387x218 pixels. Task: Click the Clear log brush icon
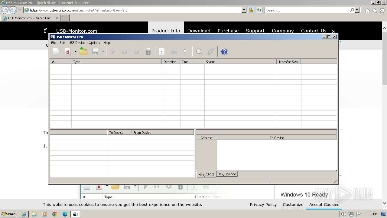pos(174,51)
